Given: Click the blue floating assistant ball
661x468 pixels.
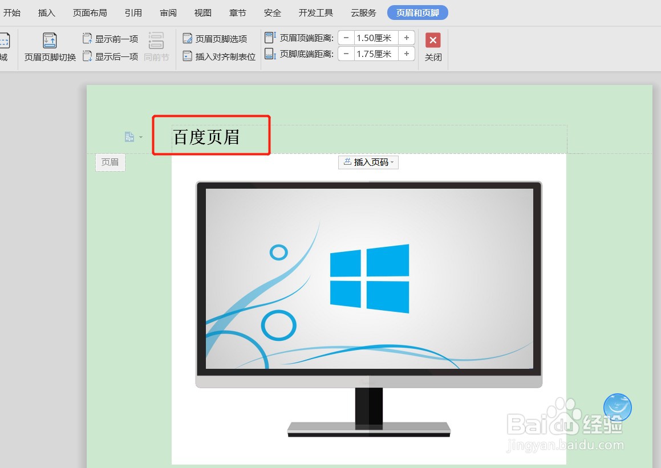Looking at the screenshot, I should (617, 408).
